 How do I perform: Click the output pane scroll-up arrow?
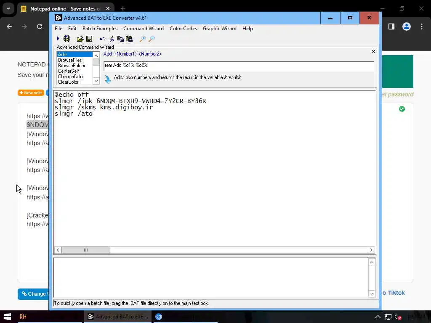click(372, 262)
